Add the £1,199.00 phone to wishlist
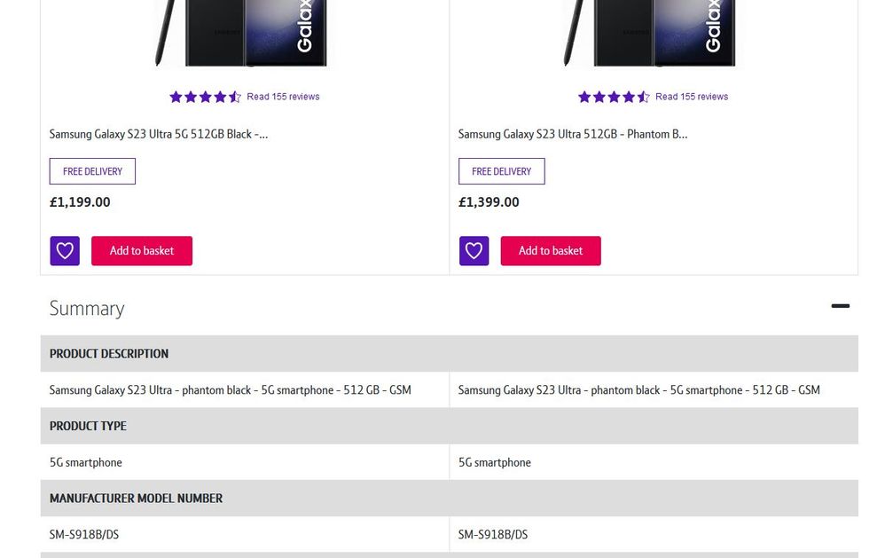This screenshot has width=885, height=558. 65,251
